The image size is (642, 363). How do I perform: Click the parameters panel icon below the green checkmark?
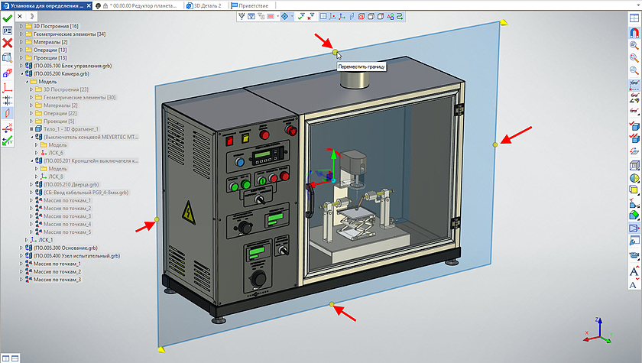8,30
